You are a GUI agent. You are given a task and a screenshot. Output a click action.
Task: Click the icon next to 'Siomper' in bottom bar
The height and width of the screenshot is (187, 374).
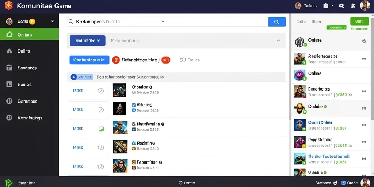point(335,183)
